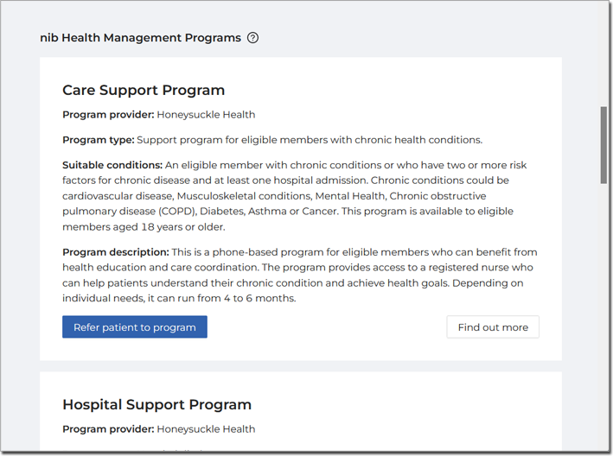
Task: Click the '4 to 6 months' text
Action: coord(259,298)
